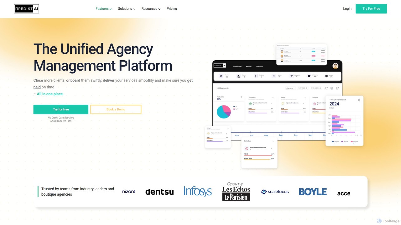The image size is (401, 225).
Task: Click the alert icon beside Projects with schedule risk
Action: coord(247,148)
